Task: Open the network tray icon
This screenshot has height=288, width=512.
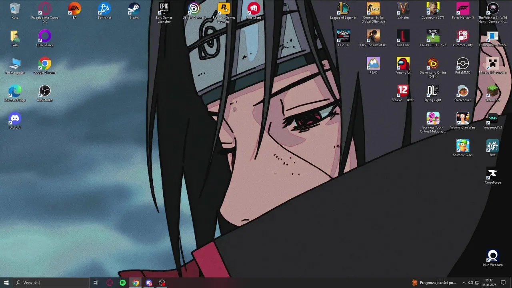Action: pos(477,283)
